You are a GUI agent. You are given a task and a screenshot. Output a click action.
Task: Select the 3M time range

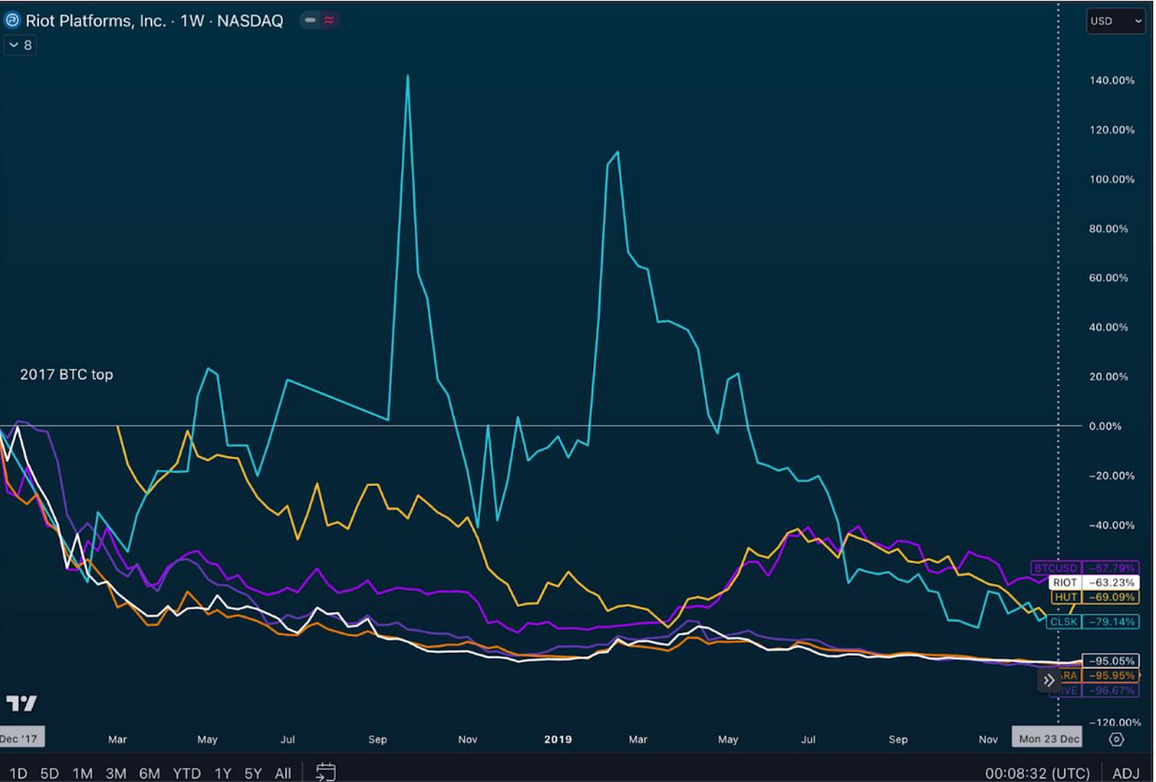116,773
